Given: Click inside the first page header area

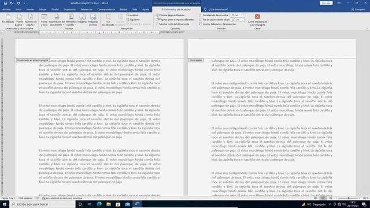Looking at the screenshot, I should [x=99, y=49].
